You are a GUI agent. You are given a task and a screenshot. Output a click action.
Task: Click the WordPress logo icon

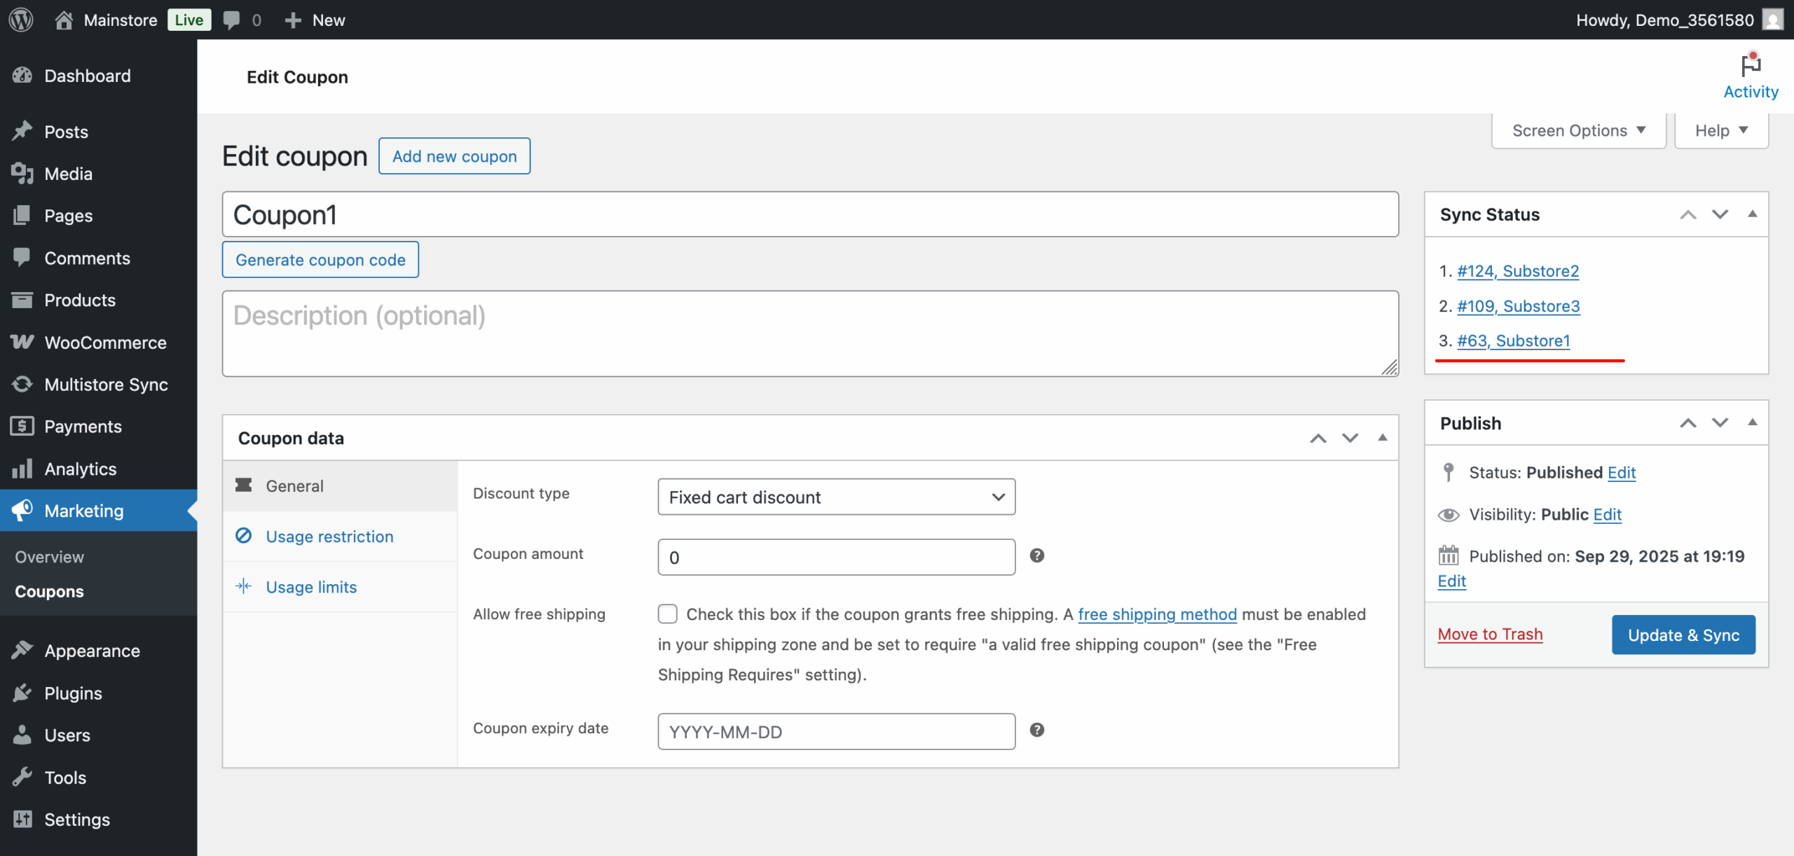21,20
